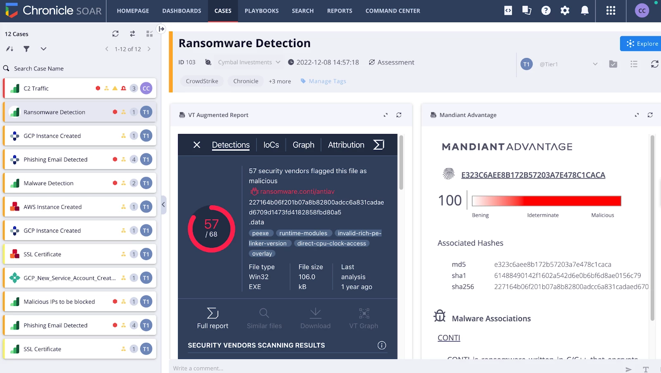Open the help question mark icon
661x373 pixels.
tap(546, 11)
